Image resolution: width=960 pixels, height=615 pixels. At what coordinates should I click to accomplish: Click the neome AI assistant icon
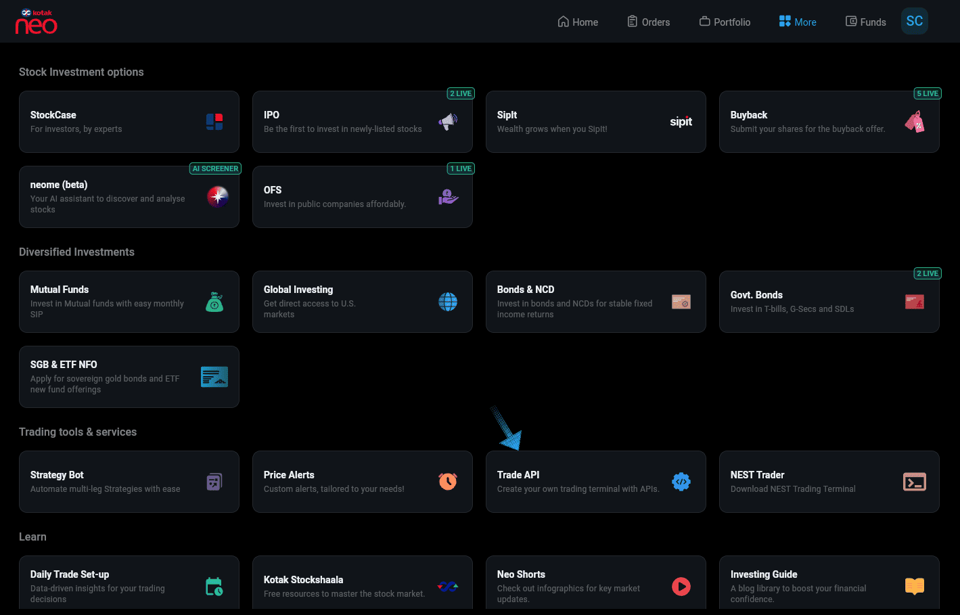[x=217, y=197]
